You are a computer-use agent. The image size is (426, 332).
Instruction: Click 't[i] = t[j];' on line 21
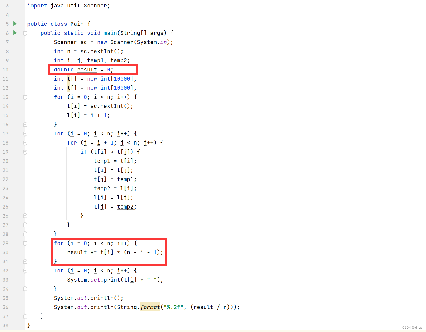pyautogui.click(x=113, y=170)
